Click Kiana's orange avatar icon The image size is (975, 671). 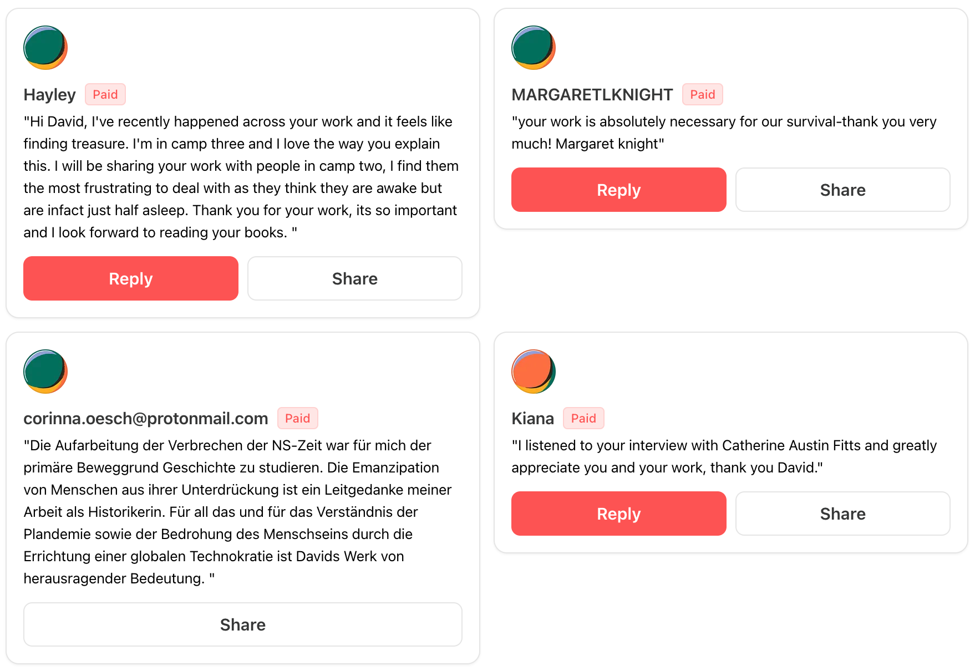pos(533,372)
